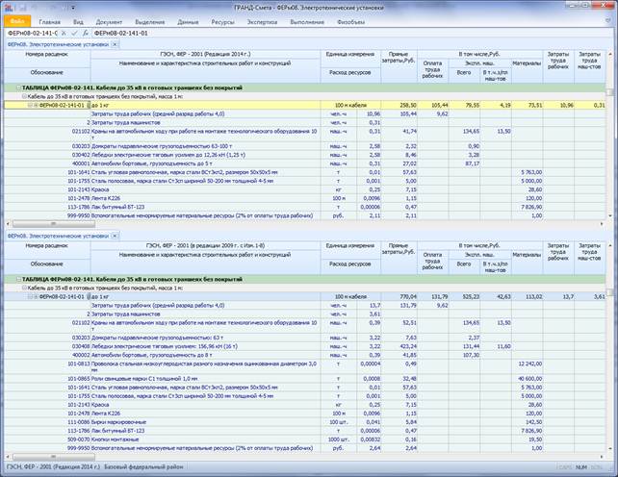Close the lower ФЕРм08 document tab

tap(115, 235)
